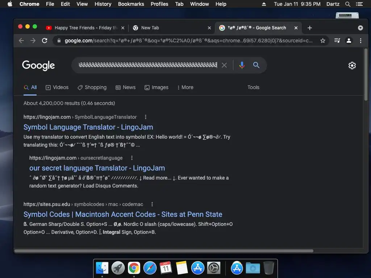The height and width of the screenshot is (278, 371).
Task: Switch to Videos results
Action: point(57,88)
